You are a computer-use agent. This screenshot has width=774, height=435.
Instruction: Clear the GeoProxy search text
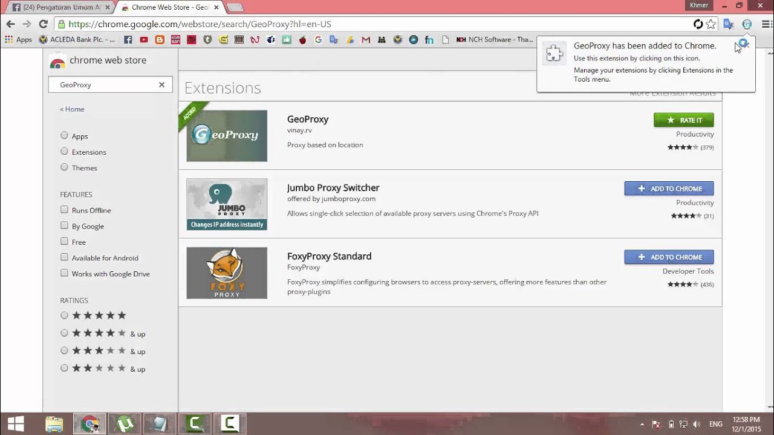(161, 85)
